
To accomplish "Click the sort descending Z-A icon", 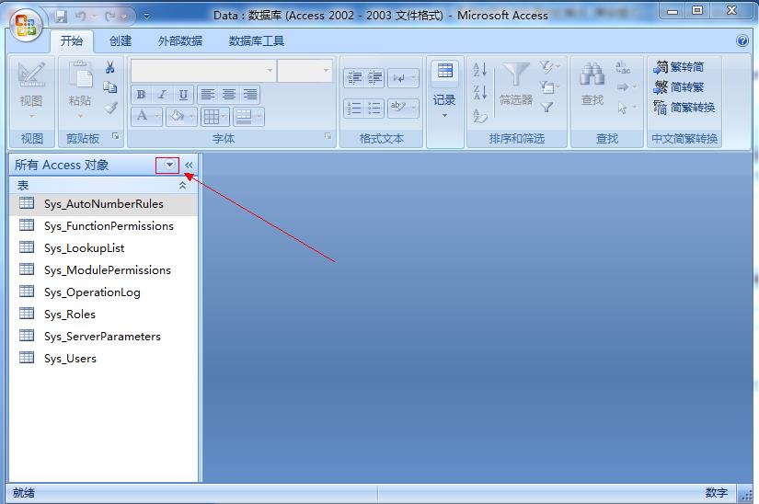I will (x=479, y=92).
